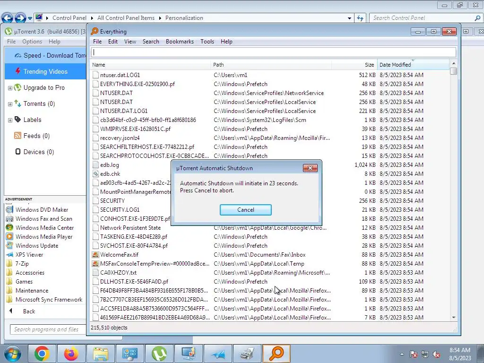Viewport: 484px width, 363px height.
Task: Expand the Maintenance folder in Start menu
Action: 32,291
